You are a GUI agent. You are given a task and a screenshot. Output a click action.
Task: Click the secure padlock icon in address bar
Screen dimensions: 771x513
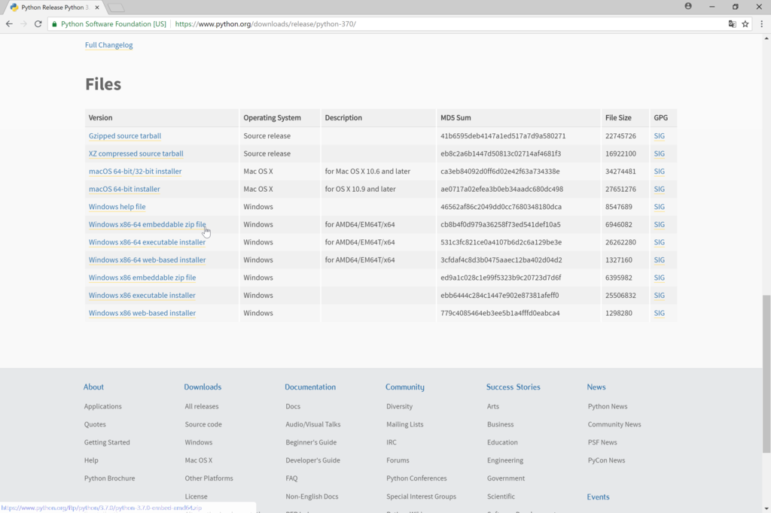coord(54,24)
